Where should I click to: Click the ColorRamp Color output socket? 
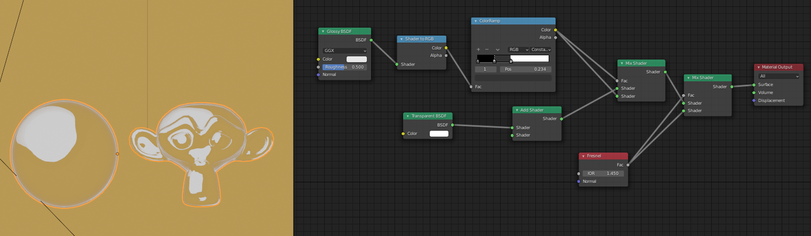(x=556, y=30)
